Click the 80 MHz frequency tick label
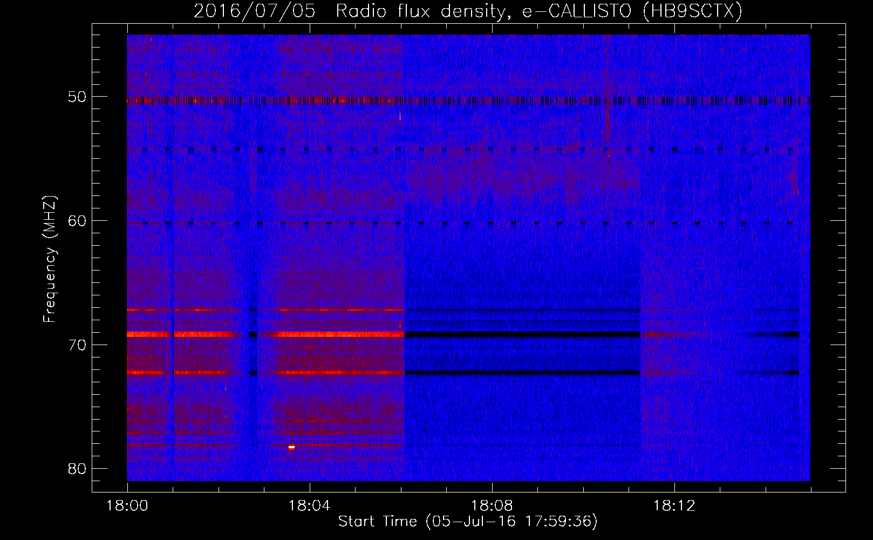 [78, 469]
